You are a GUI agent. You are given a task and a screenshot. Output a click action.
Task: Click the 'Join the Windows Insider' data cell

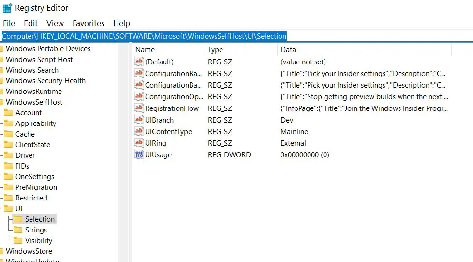364,108
